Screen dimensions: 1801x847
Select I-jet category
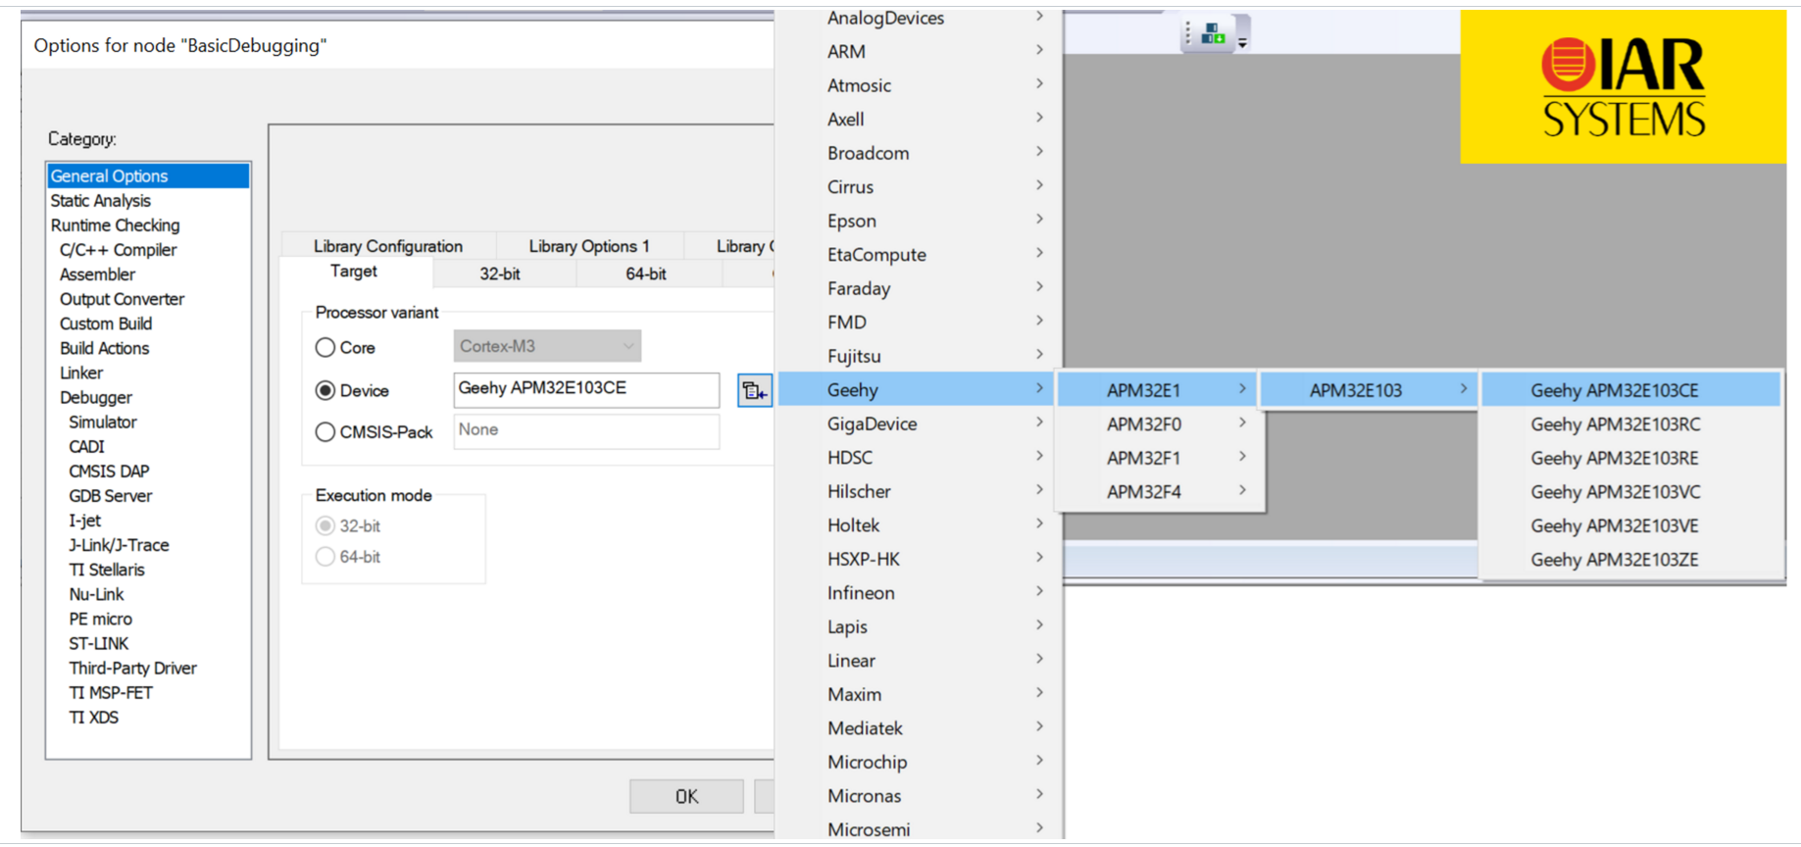[x=85, y=521]
